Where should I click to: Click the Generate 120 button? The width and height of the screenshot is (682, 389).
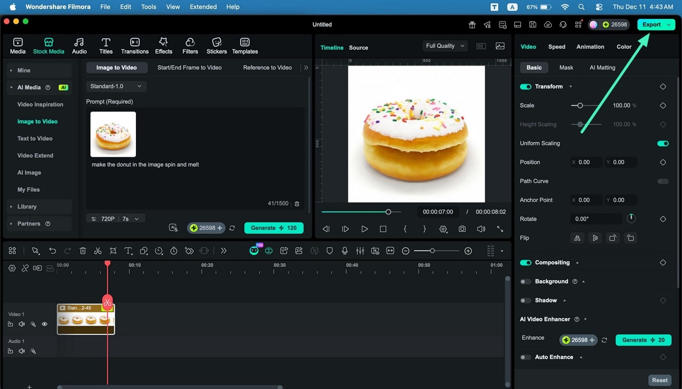pos(273,228)
